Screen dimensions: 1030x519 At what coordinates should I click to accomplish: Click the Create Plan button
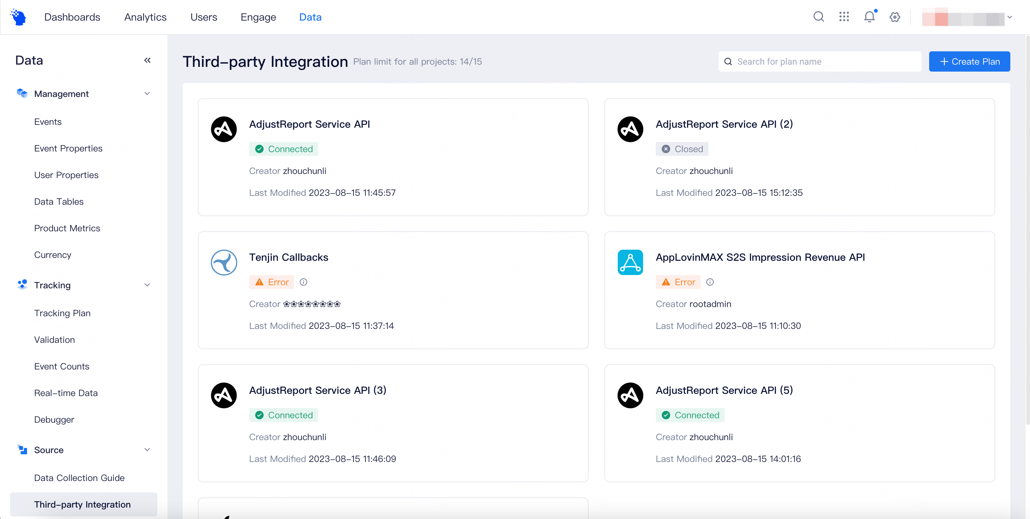coord(969,61)
